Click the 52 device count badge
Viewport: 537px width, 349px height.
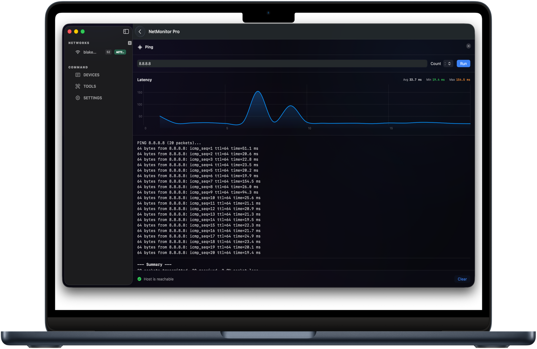(x=108, y=52)
